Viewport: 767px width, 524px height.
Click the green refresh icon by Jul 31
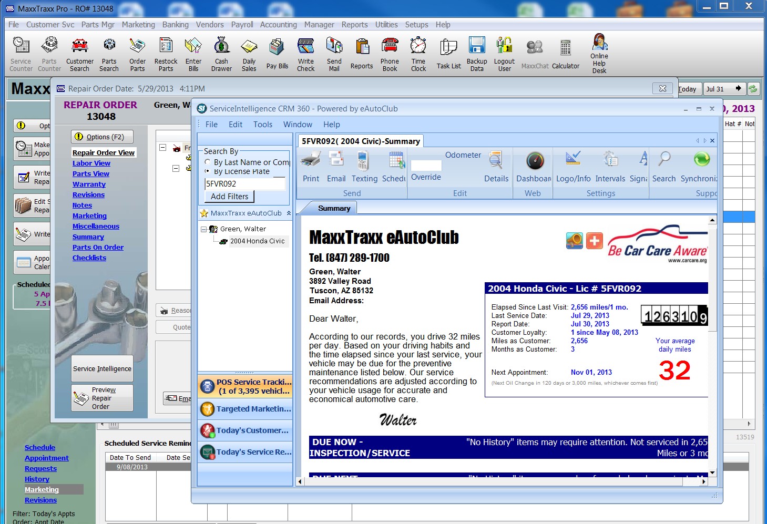click(x=753, y=89)
